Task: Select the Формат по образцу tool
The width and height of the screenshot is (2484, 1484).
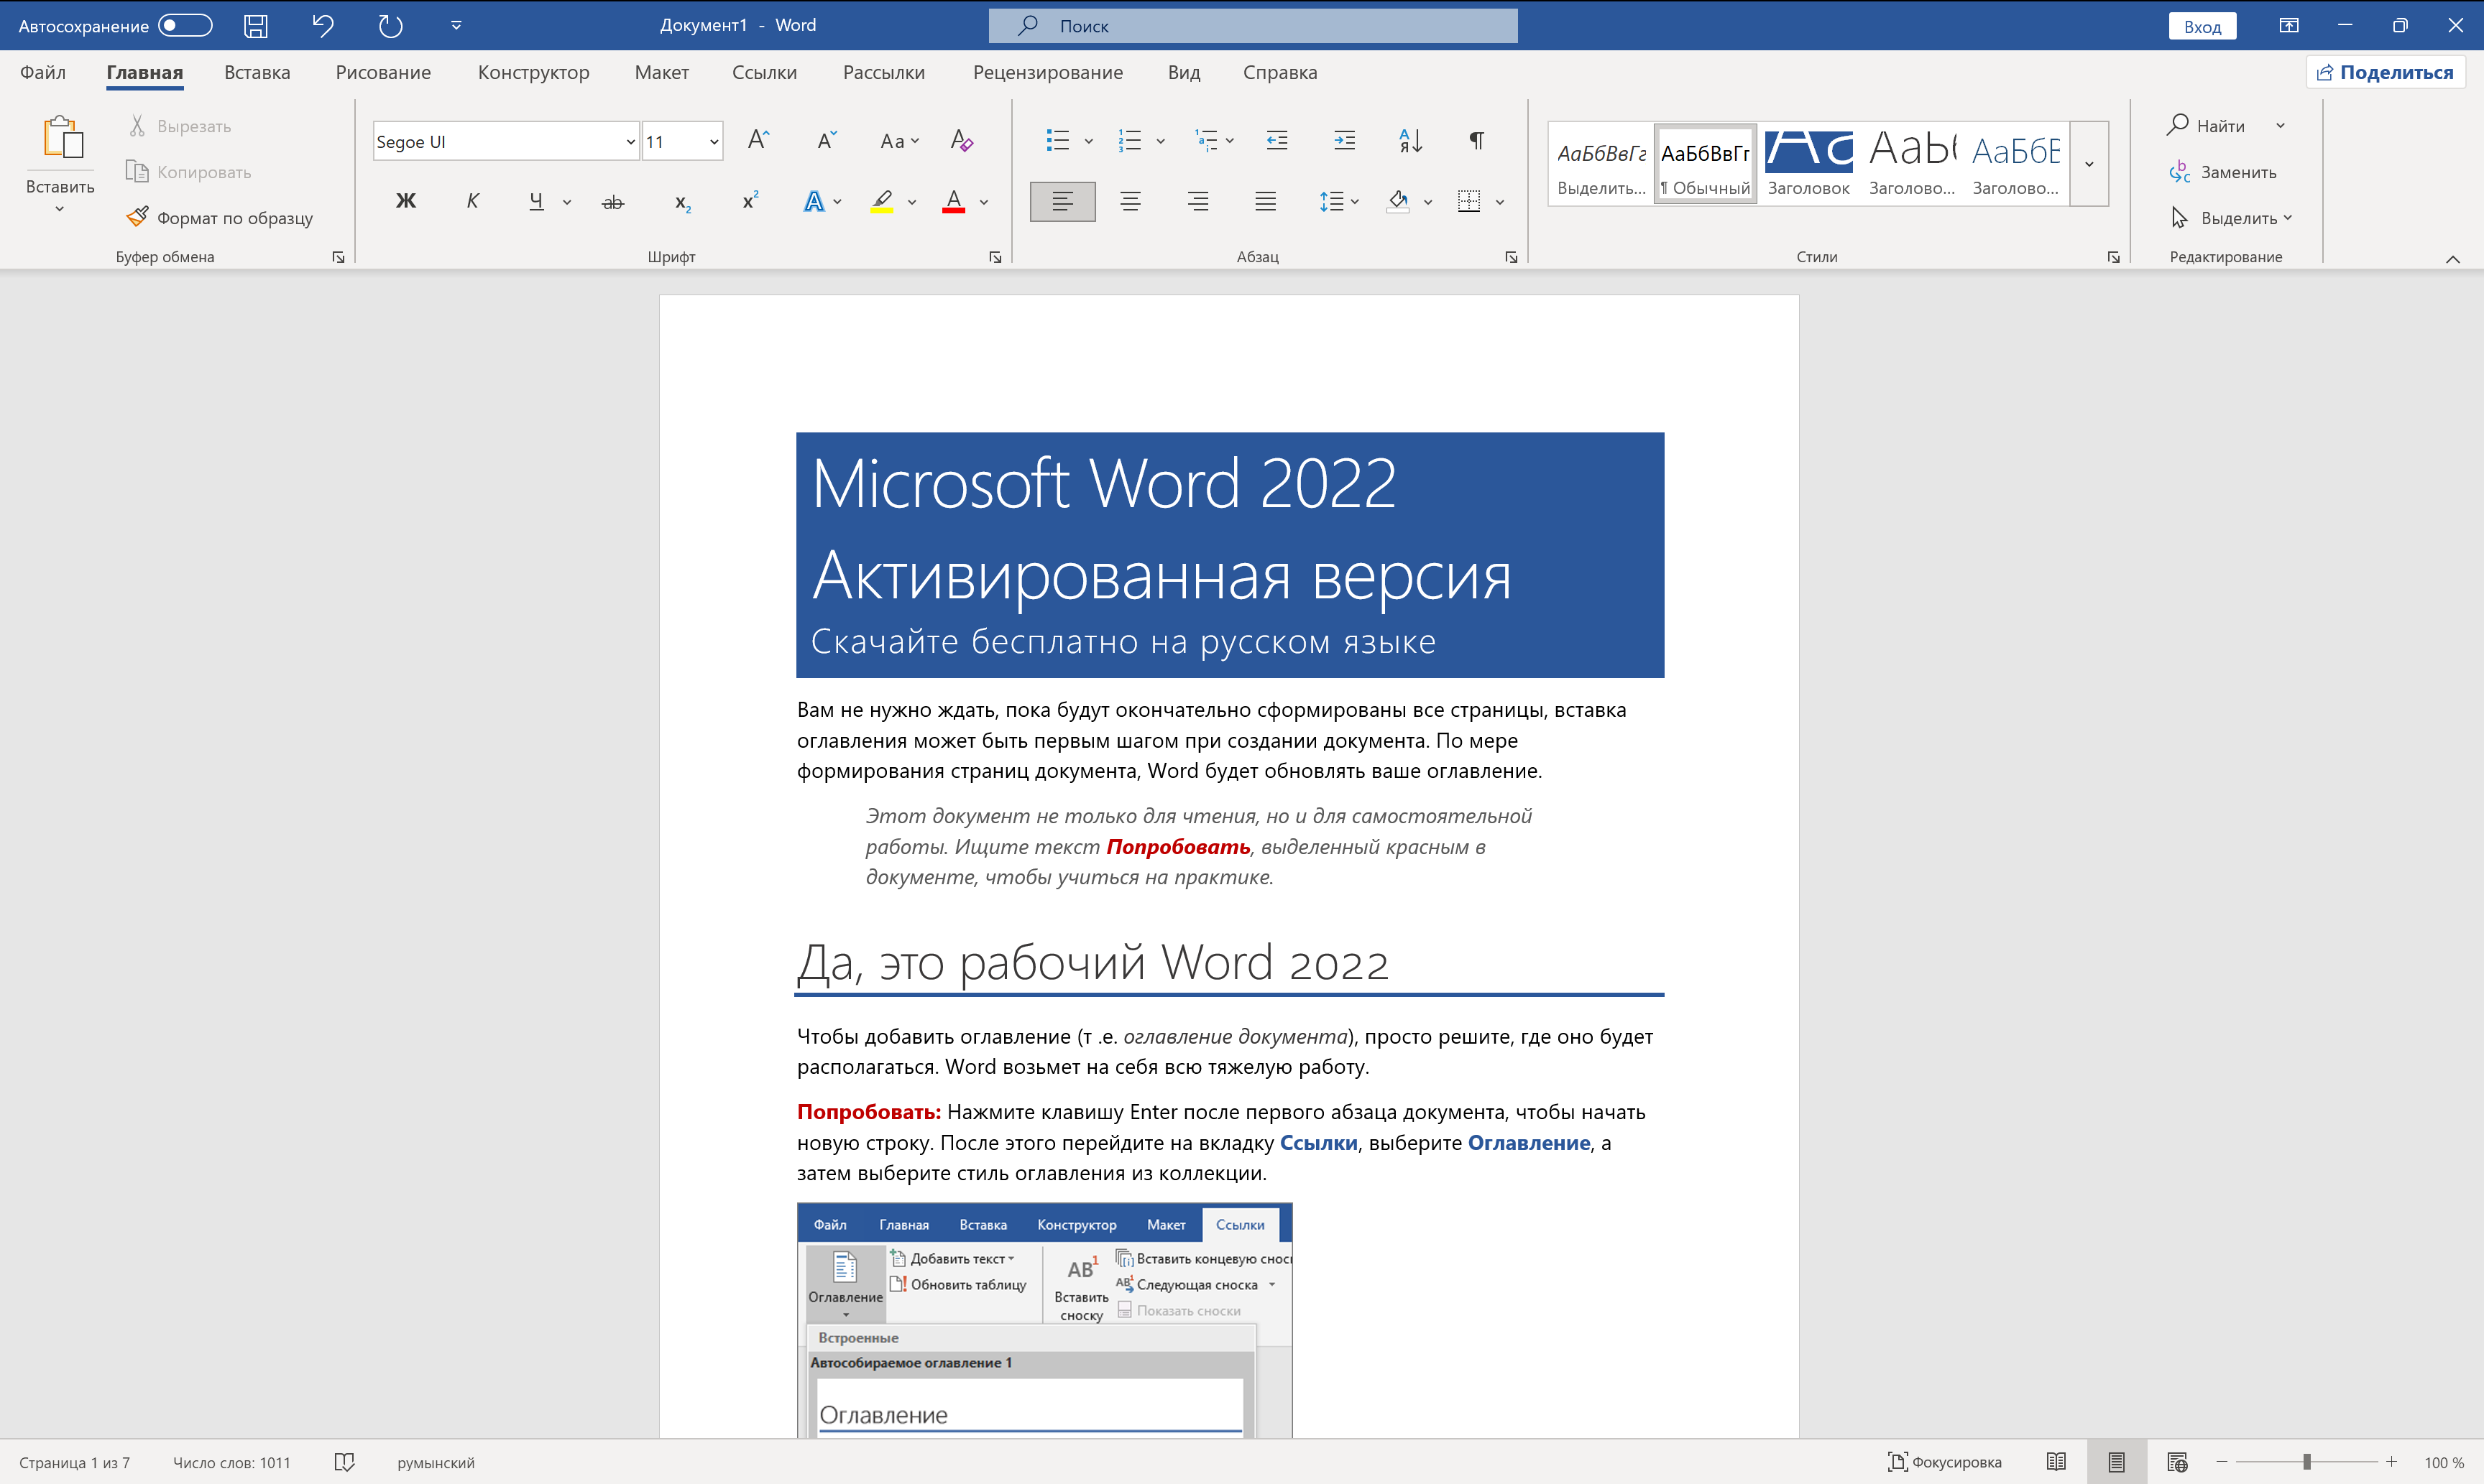Action: [x=219, y=216]
